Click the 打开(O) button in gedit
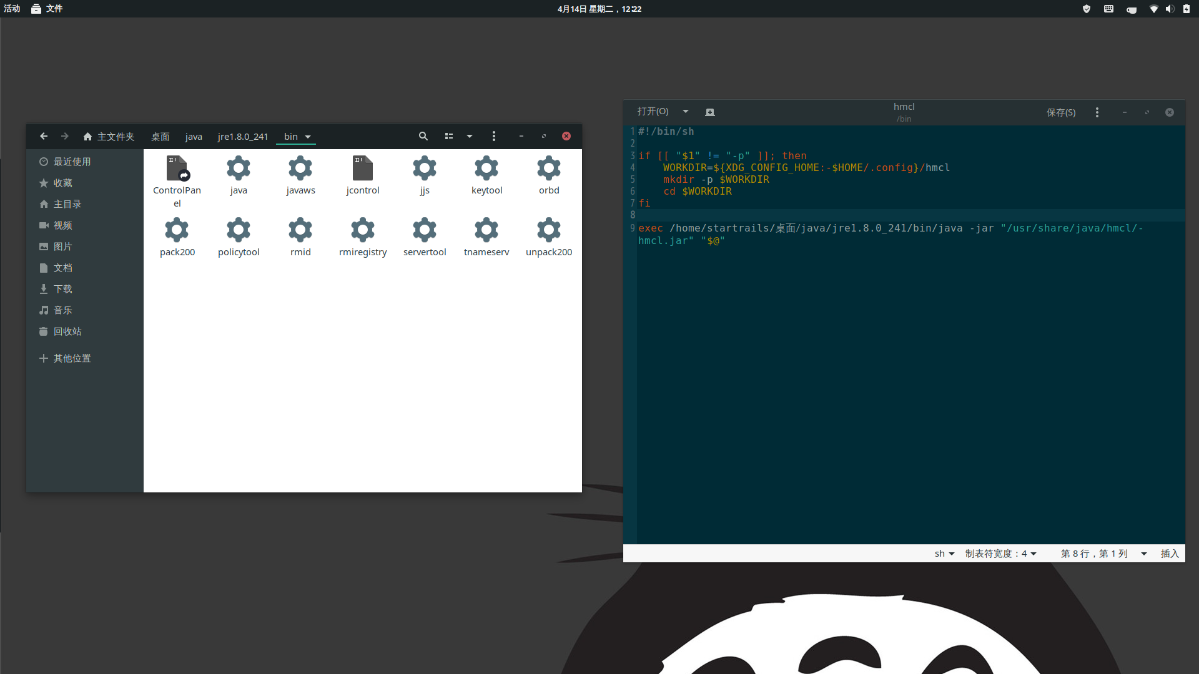 coord(652,112)
